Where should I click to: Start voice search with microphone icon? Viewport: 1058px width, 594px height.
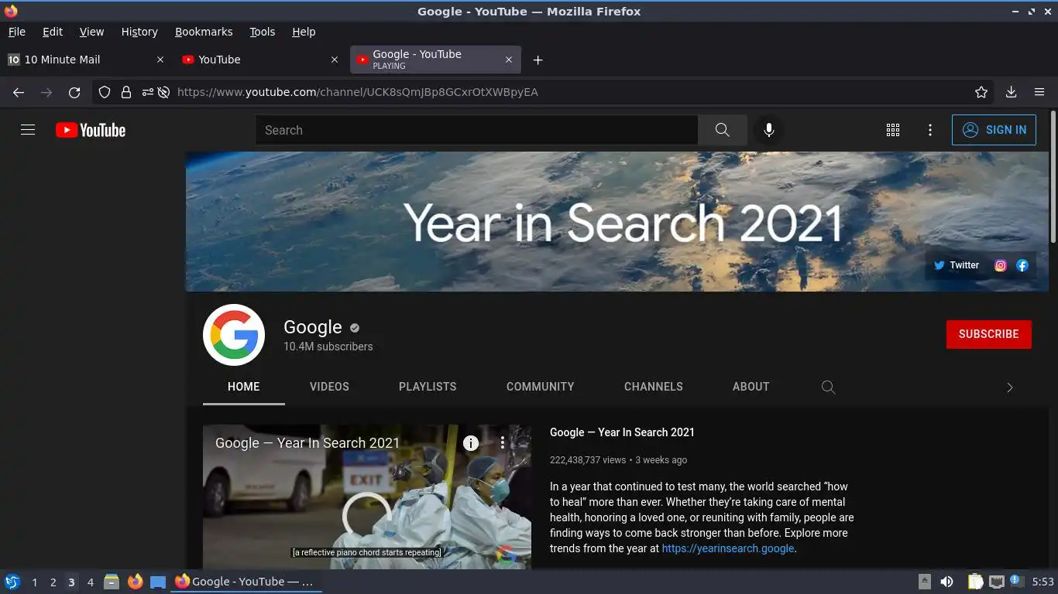[769, 130]
